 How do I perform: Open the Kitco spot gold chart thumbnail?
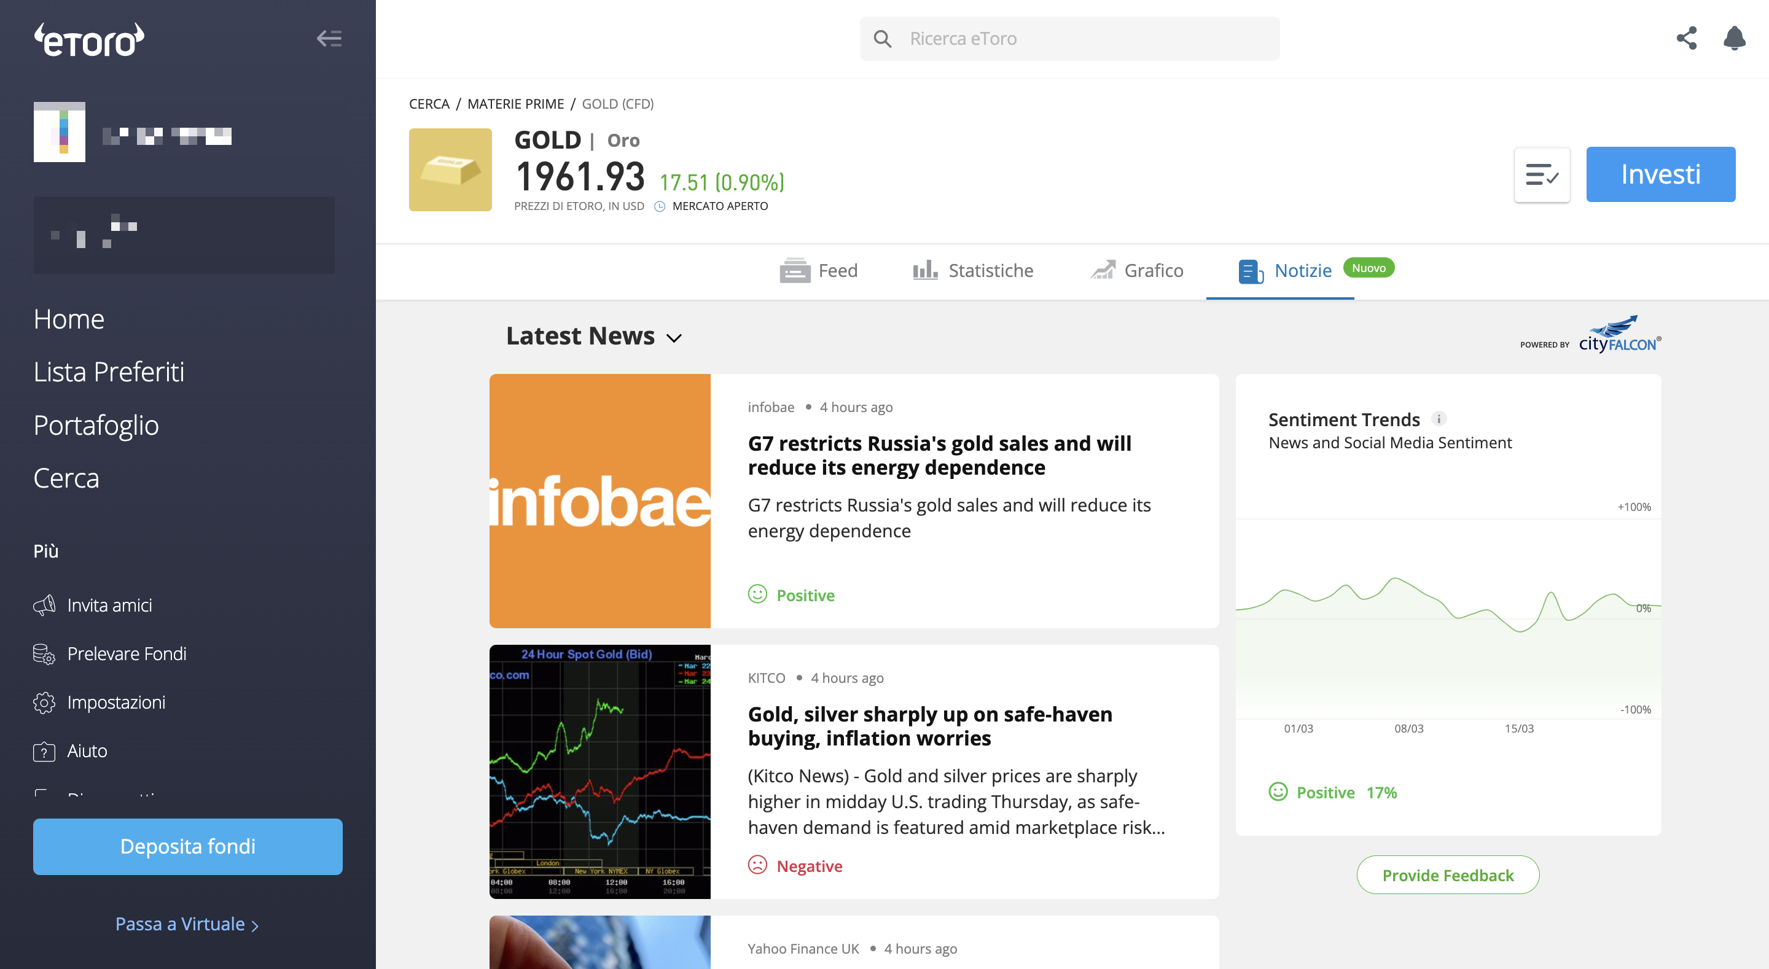[599, 771]
